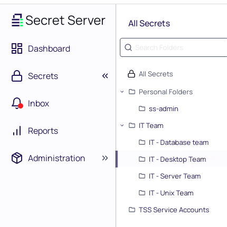Click the IT - Server Team folder icon
The image size is (227, 227).
(x=142, y=176)
